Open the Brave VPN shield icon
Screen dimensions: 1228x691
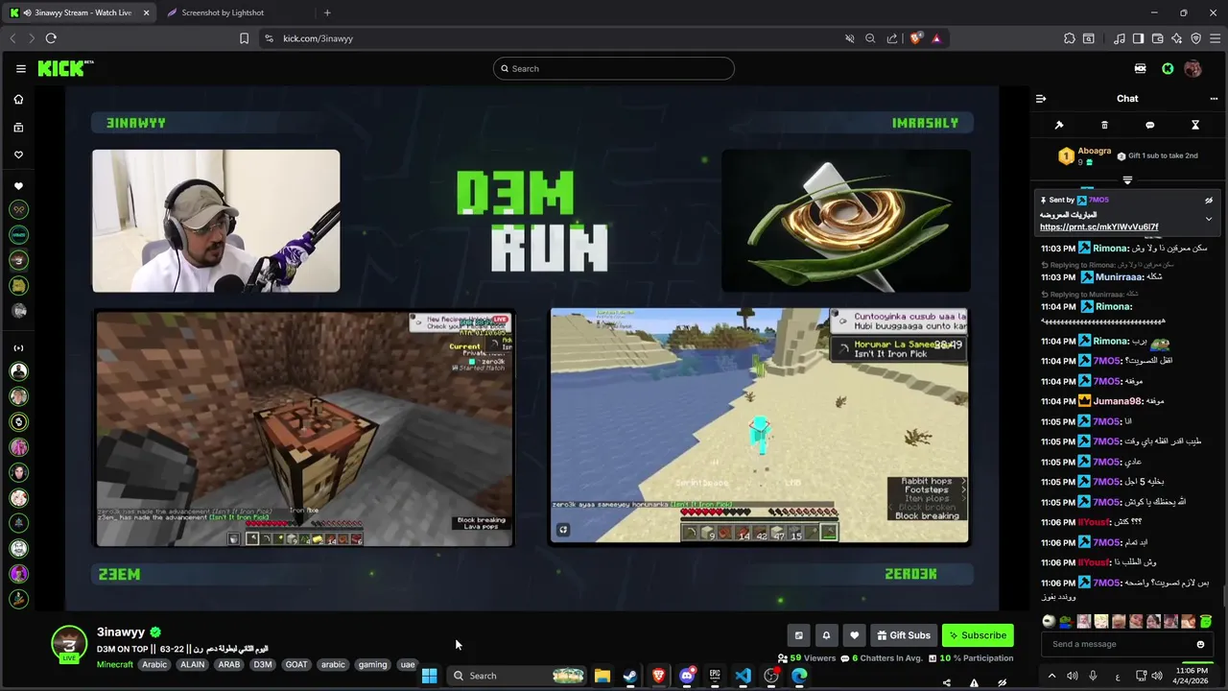coord(1195,38)
